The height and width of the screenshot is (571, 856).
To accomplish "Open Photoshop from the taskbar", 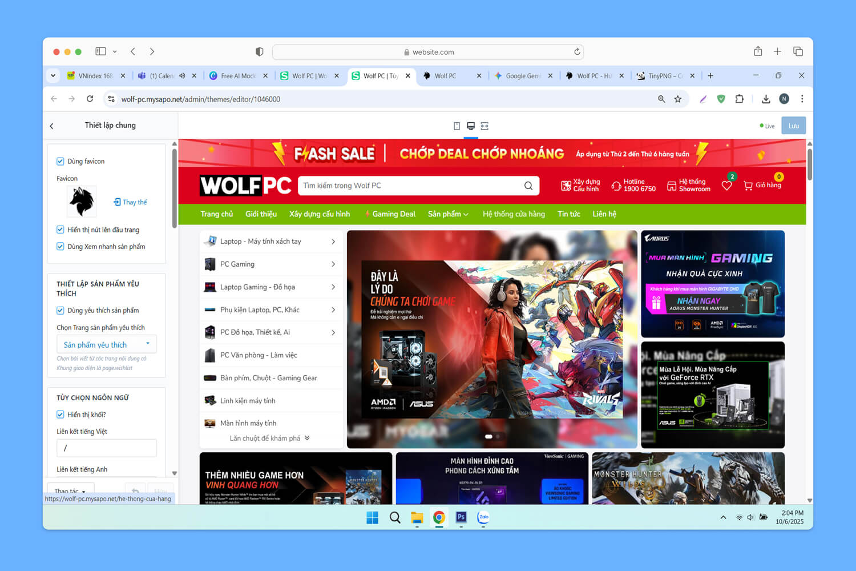I will point(461,517).
